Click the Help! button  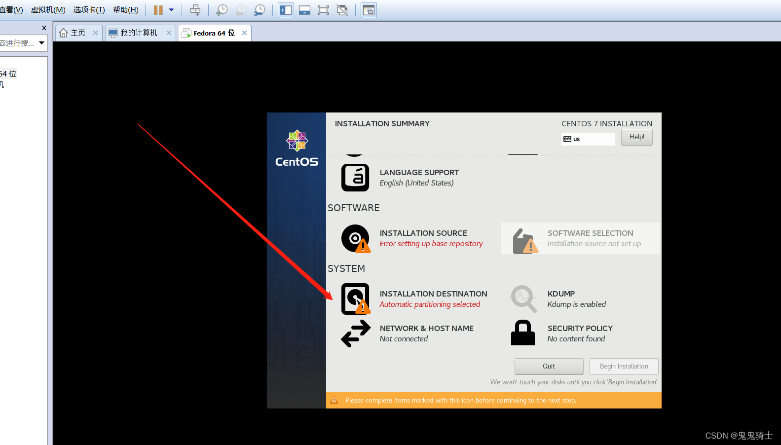(637, 137)
